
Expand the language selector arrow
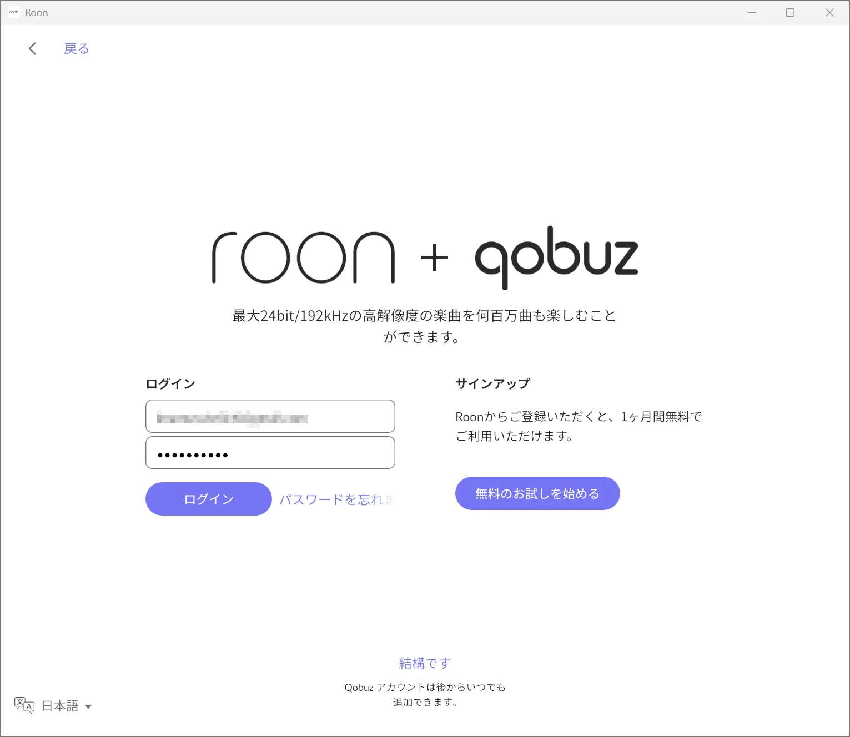click(88, 706)
